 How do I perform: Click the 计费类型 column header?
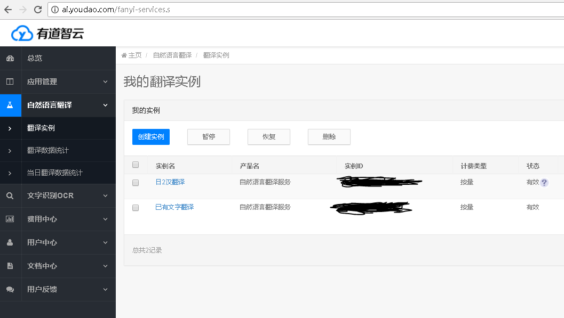tap(473, 166)
